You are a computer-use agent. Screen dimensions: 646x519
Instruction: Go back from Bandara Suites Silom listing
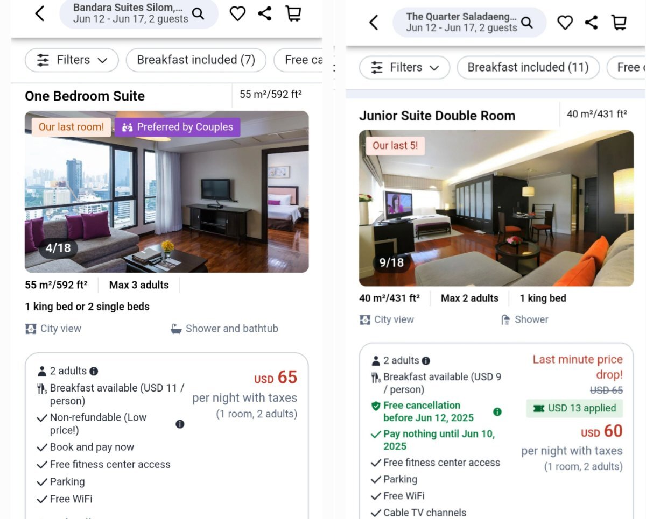click(x=39, y=13)
